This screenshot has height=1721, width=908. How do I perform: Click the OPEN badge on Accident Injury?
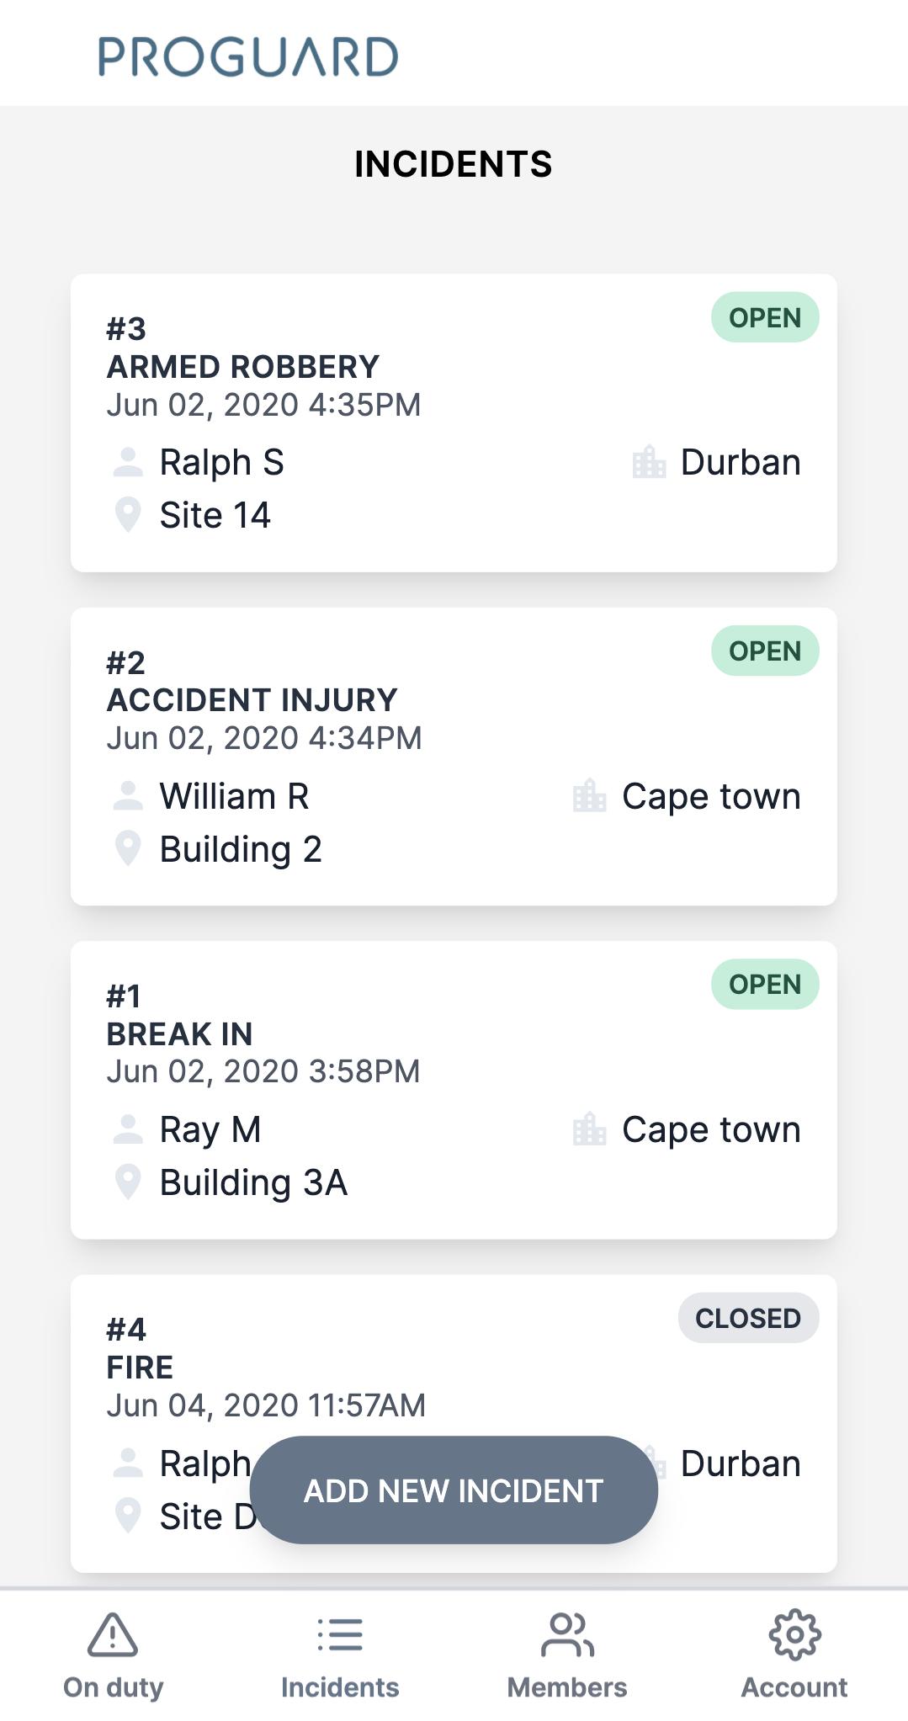click(765, 651)
